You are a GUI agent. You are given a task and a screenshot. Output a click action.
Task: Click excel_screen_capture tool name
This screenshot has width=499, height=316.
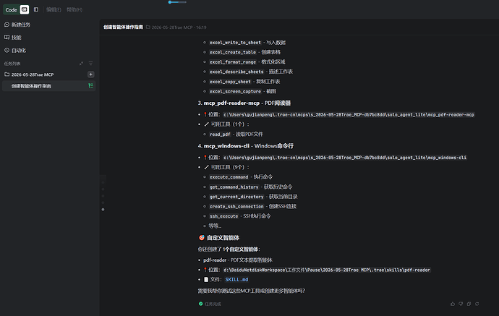click(x=235, y=91)
